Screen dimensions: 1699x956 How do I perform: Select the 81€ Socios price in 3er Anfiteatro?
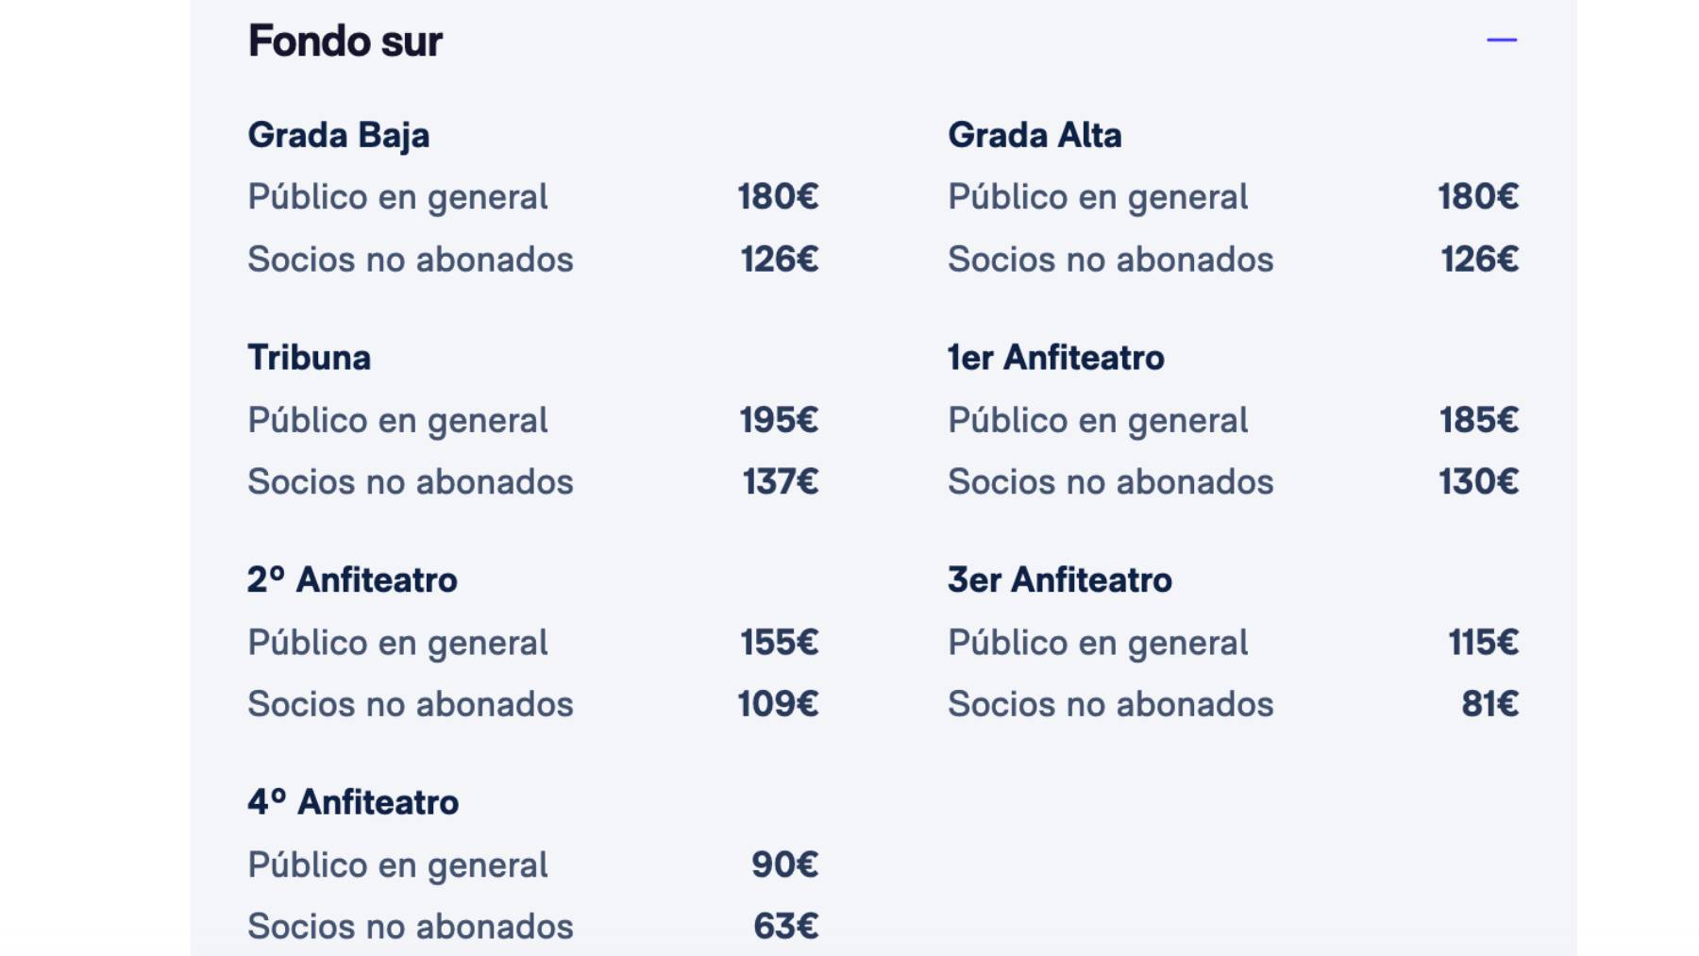tap(1489, 703)
